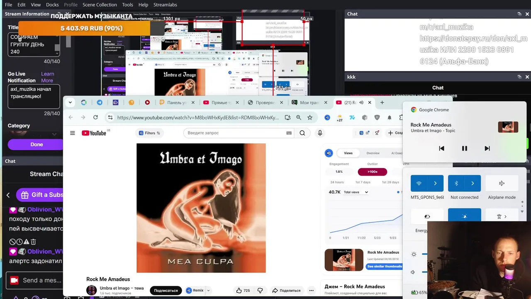Ban user with circle-slash icon

click(x=12, y=242)
